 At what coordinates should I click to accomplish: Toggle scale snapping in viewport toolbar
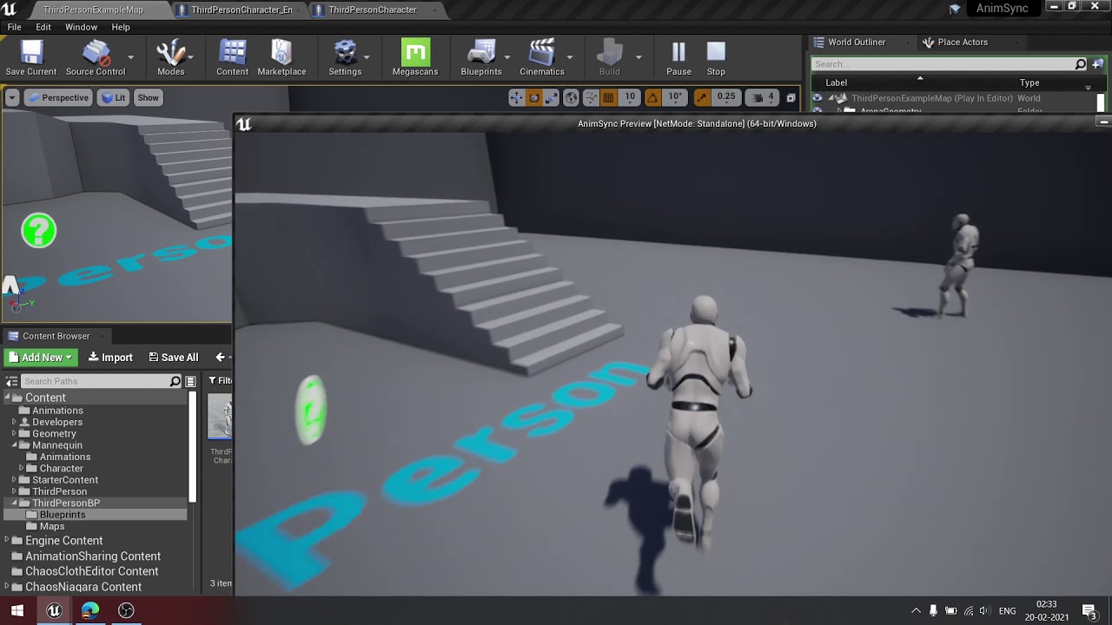coord(702,97)
